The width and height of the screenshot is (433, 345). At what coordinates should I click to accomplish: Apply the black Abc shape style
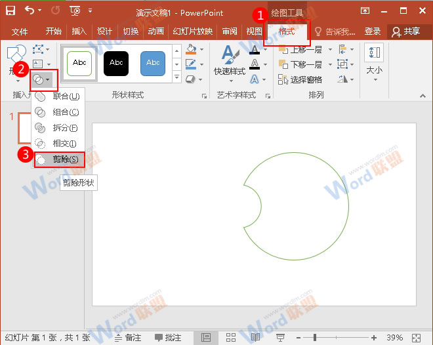(116, 63)
